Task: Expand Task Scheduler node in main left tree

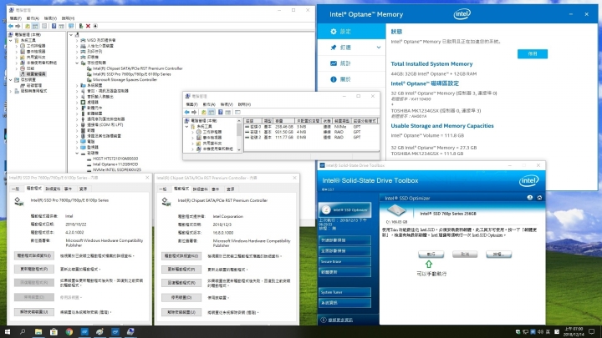Action: pyautogui.click(x=17, y=46)
